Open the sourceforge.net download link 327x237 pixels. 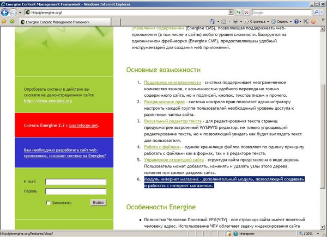click(x=83, y=126)
